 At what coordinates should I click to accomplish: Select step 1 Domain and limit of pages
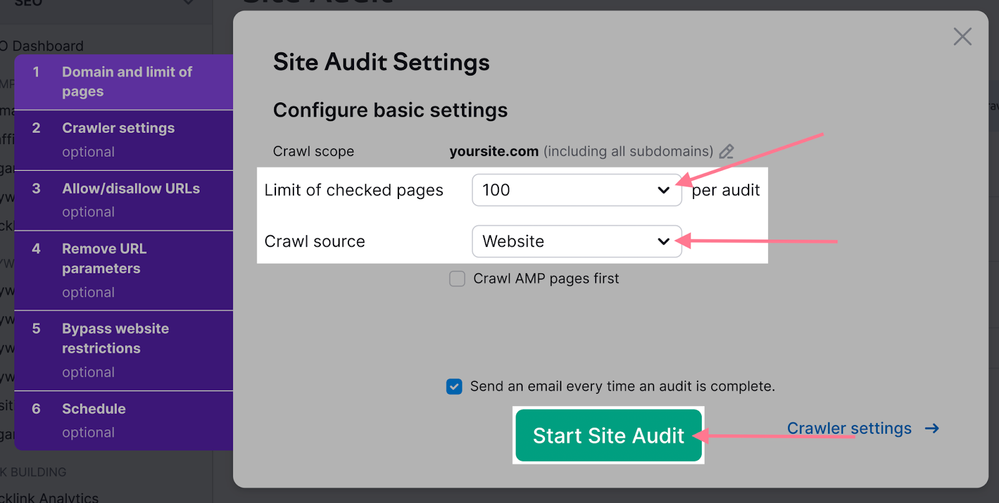124,82
